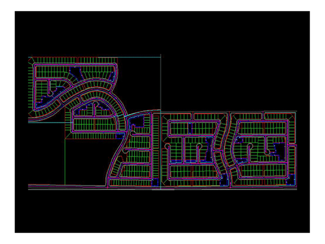325x244 pixels.
Task: Select the blue parcel at bottom of middle curved road
Action: click(x=225, y=179)
